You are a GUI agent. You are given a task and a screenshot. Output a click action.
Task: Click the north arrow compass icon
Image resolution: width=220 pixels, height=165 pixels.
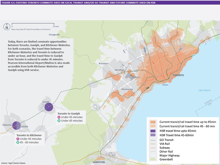point(7,27)
